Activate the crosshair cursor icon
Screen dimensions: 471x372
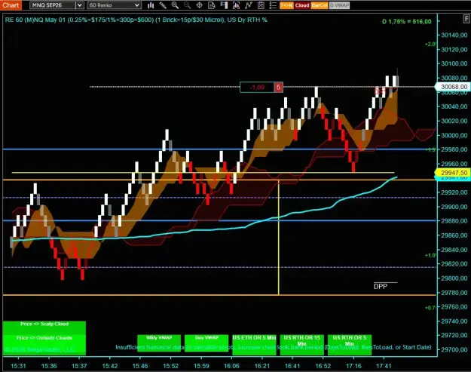[x=199, y=5]
